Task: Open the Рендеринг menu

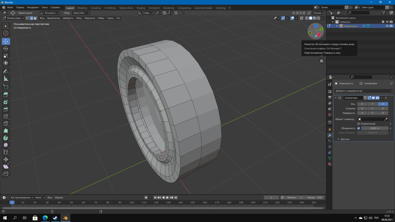Action: (x=33, y=8)
